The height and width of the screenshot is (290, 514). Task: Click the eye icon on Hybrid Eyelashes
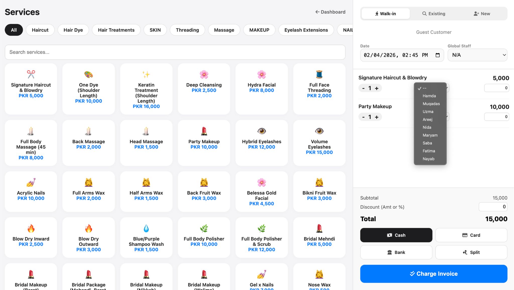click(x=262, y=131)
